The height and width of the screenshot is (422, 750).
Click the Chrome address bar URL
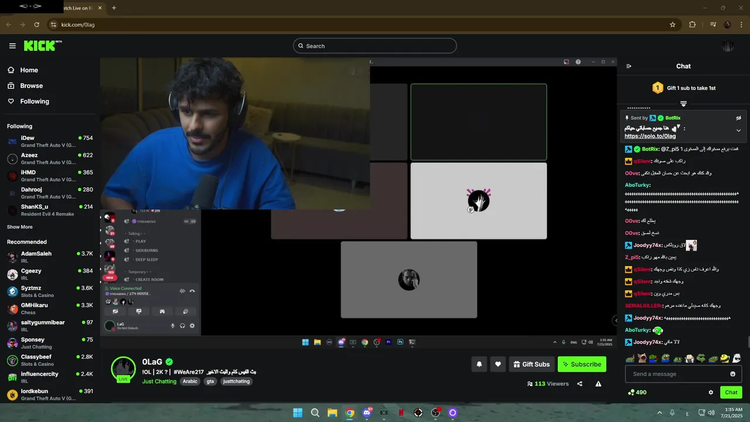(78, 25)
